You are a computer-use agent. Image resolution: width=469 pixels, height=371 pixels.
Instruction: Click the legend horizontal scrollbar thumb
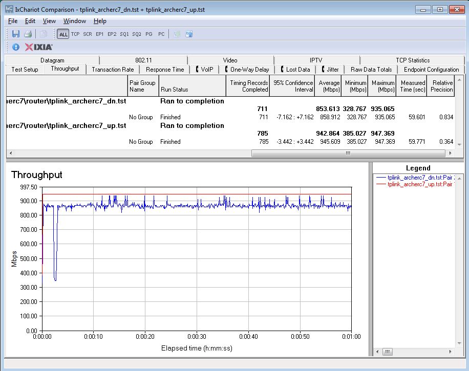387,352
